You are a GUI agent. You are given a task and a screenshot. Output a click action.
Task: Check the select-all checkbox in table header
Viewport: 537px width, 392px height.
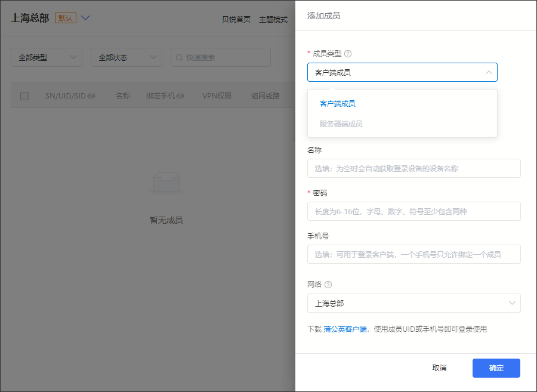coord(24,96)
